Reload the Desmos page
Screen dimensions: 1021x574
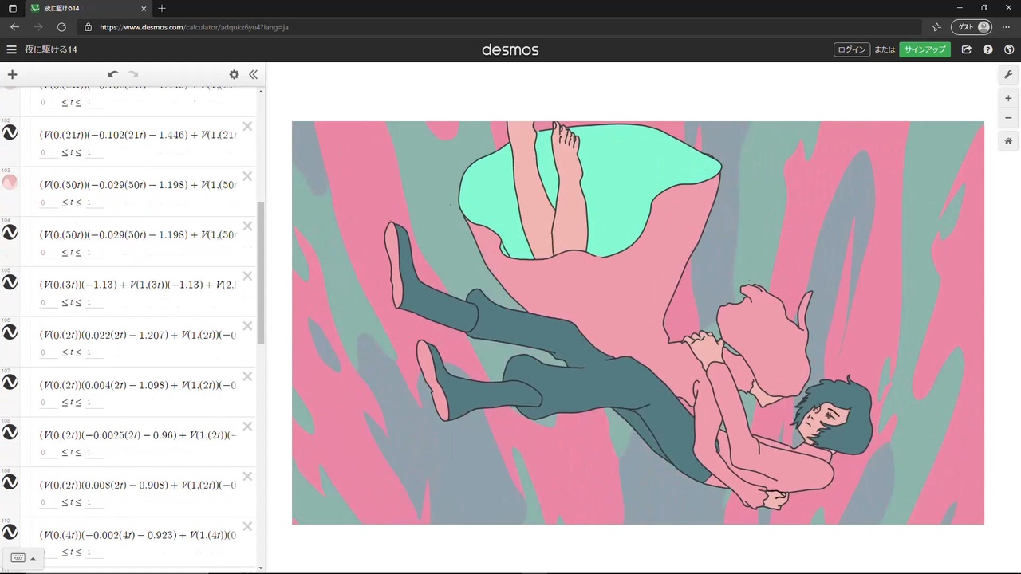point(61,27)
